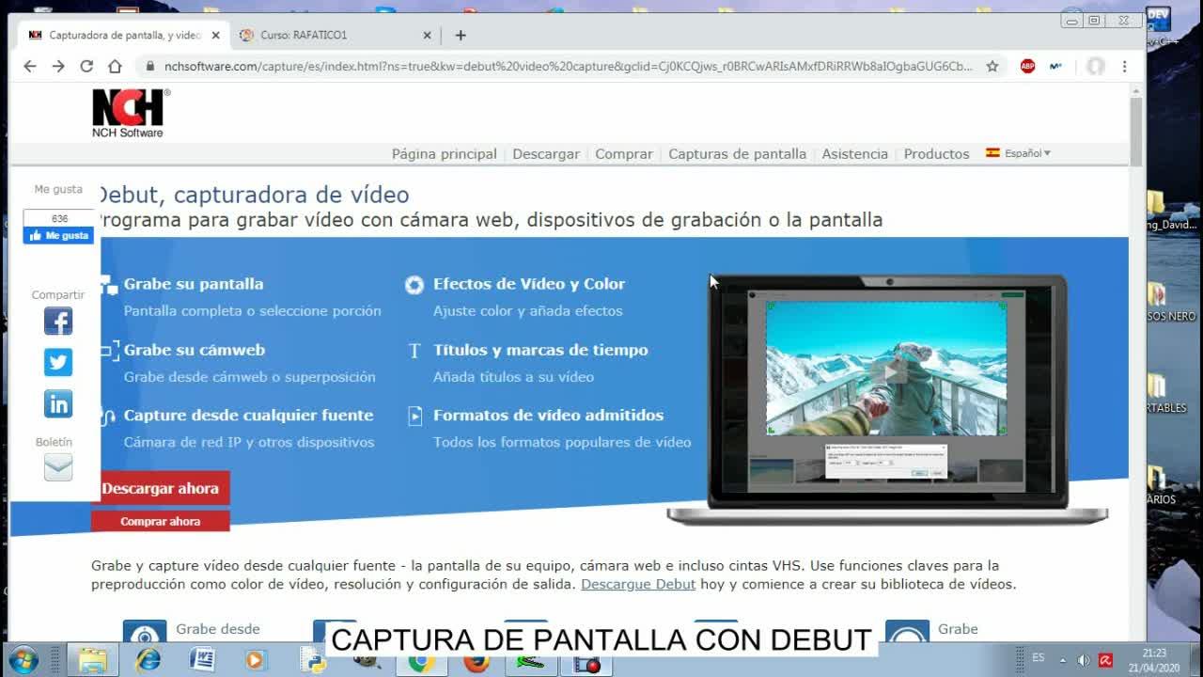Go back to the previous page

(x=30, y=66)
